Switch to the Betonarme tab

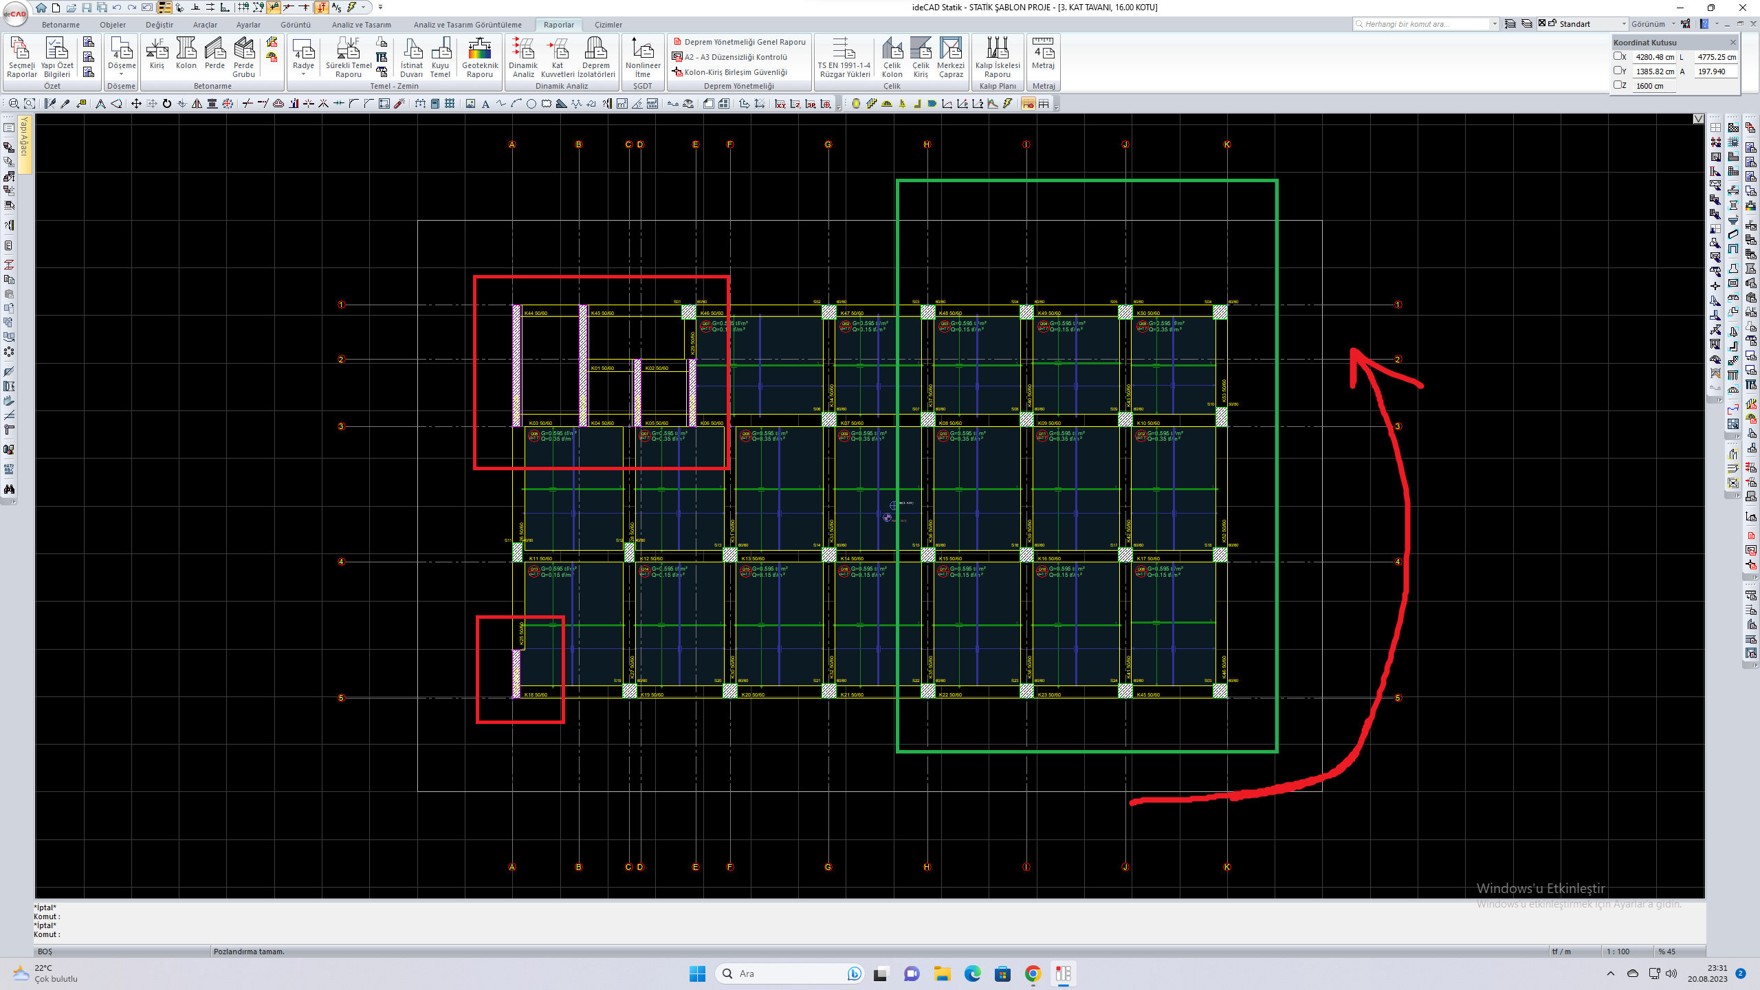point(60,25)
